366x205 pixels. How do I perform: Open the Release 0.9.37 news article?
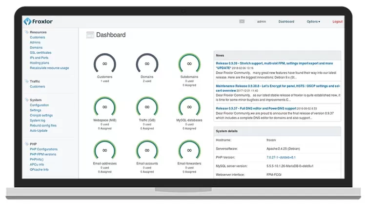(256, 108)
